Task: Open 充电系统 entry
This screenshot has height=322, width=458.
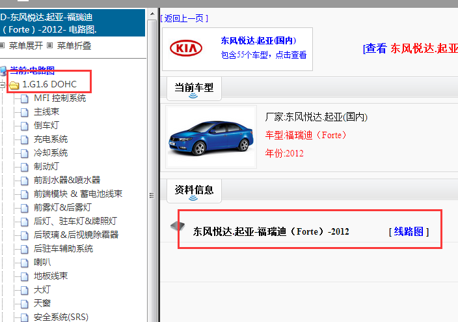Action: [51, 139]
